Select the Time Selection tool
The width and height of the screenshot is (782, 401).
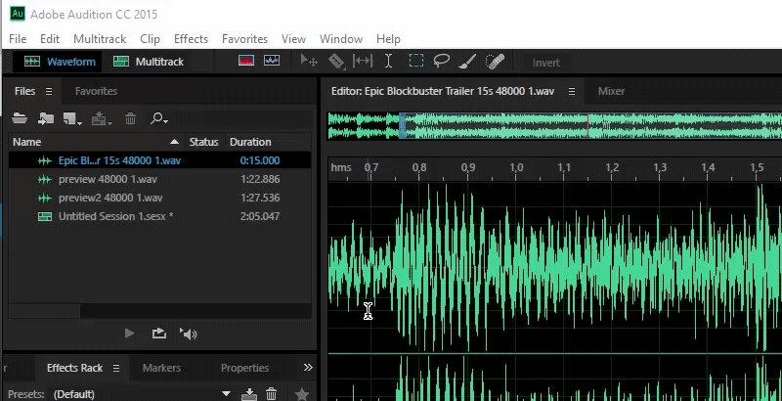point(388,62)
